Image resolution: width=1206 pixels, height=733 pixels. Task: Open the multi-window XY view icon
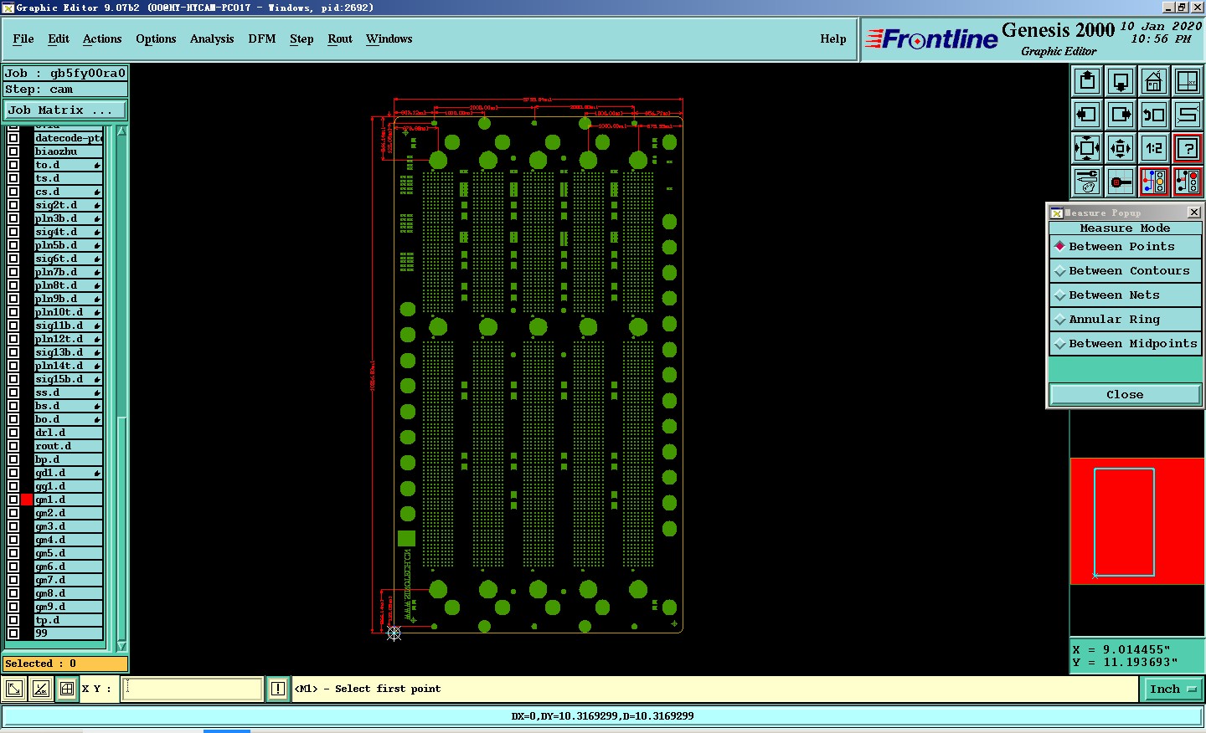point(1188,81)
